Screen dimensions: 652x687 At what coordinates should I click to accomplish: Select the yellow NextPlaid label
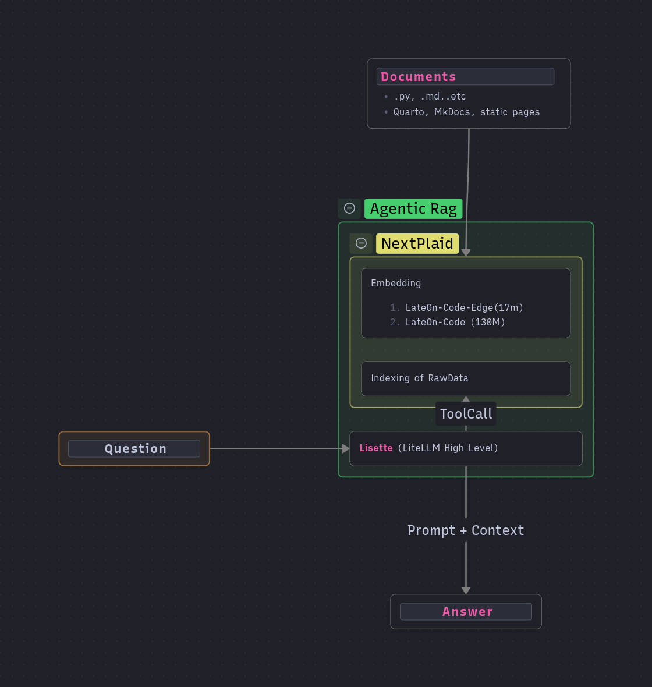pyautogui.click(x=417, y=243)
